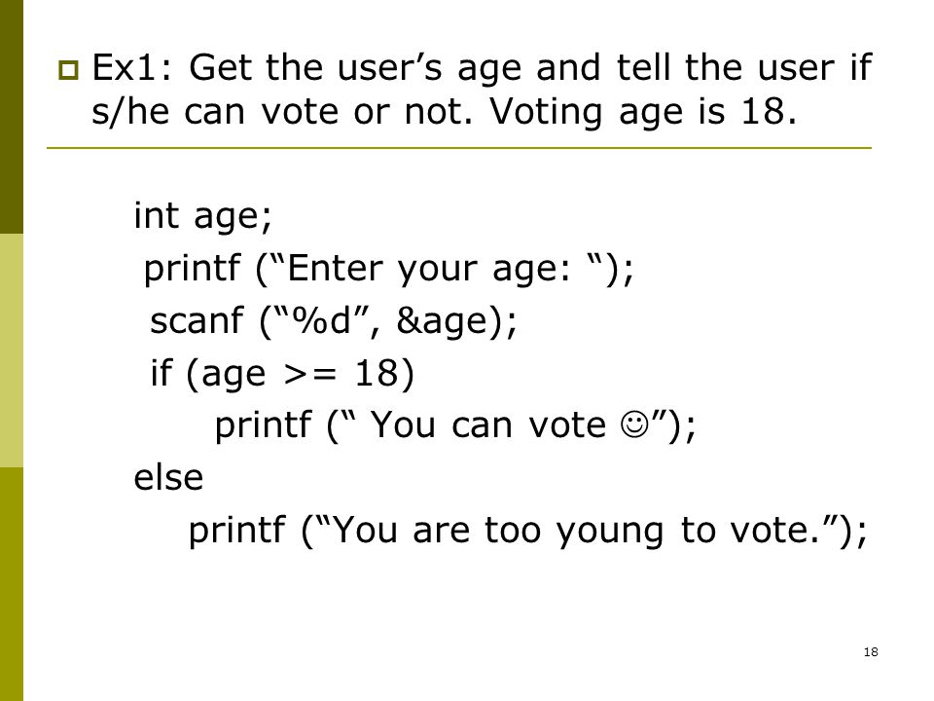This screenshot has height=701, width=934.
Task: Select the 'int age;' code line
Action: 203,216
